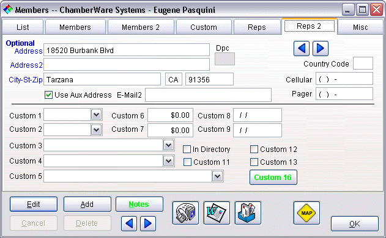The height and width of the screenshot is (238, 386).
Task: Tick the Custom 12 checkbox
Action: [x=254, y=149]
